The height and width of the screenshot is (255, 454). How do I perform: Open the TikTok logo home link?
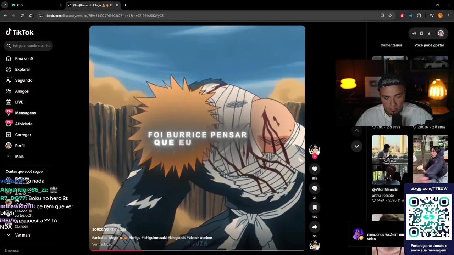[x=20, y=32]
